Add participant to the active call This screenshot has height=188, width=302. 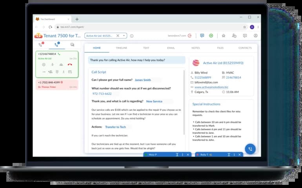pyautogui.click(x=50, y=72)
